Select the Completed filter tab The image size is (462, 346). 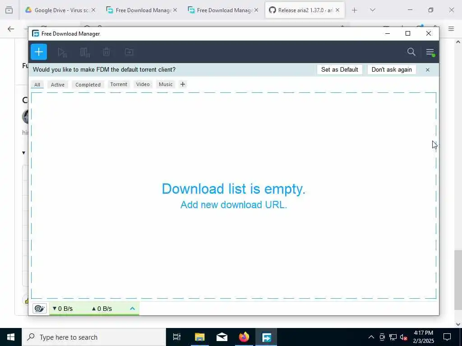pos(88,85)
